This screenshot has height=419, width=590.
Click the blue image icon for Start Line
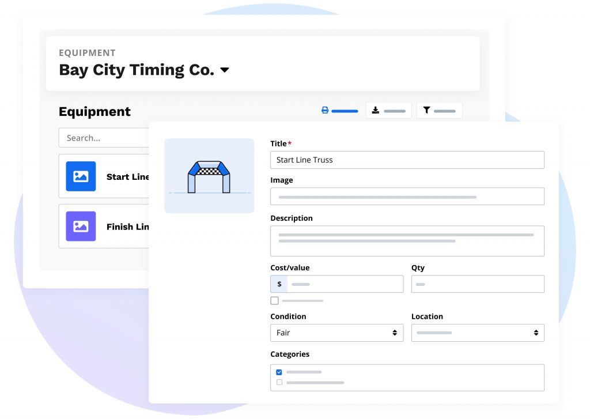point(81,176)
